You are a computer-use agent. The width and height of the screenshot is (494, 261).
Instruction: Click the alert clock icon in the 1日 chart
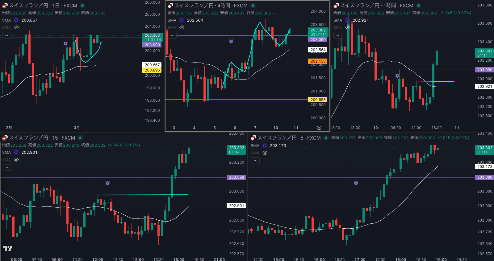[65, 43]
